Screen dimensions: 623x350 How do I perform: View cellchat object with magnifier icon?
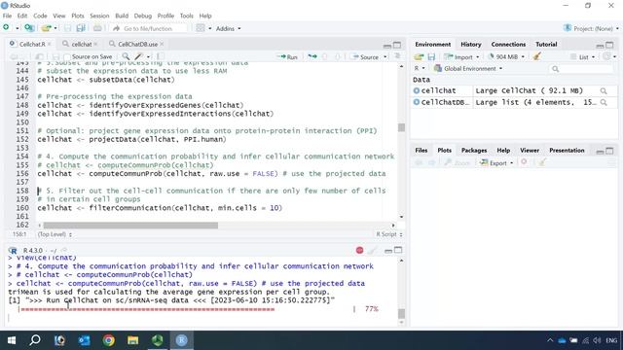tap(604, 90)
